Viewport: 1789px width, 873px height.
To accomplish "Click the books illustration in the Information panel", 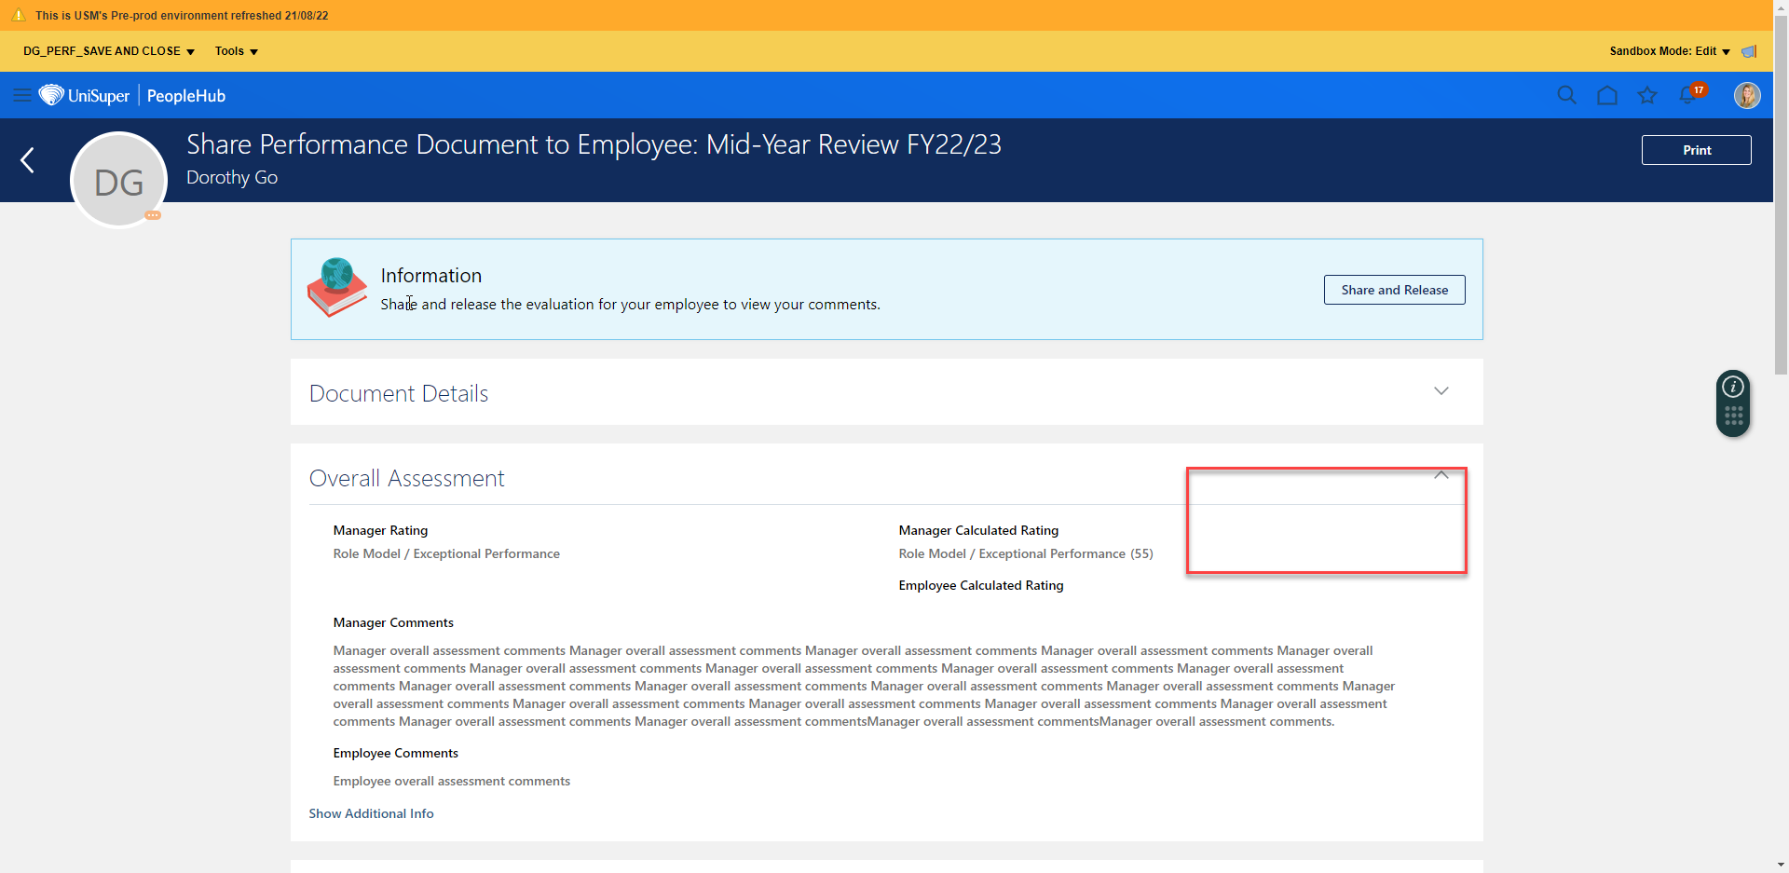I will [x=335, y=287].
